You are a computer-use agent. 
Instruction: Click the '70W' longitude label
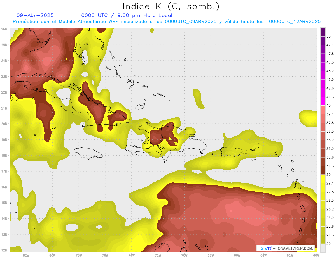(184, 255)
